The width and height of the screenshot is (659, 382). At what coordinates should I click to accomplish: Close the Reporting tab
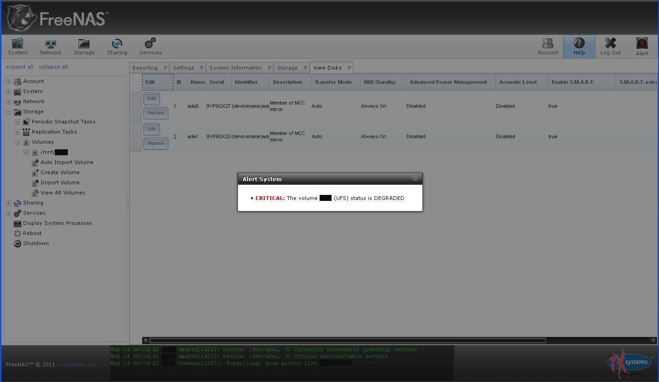tap(165, 68)
